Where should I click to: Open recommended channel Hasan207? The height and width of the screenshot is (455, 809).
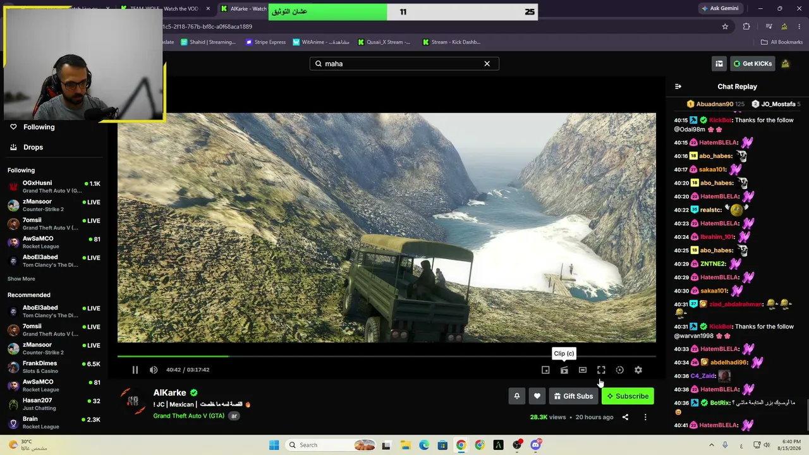(x=54, y=404)
